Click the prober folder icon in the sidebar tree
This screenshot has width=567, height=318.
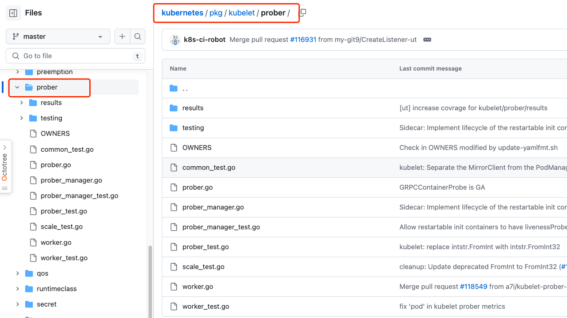(x=29, y=87)
